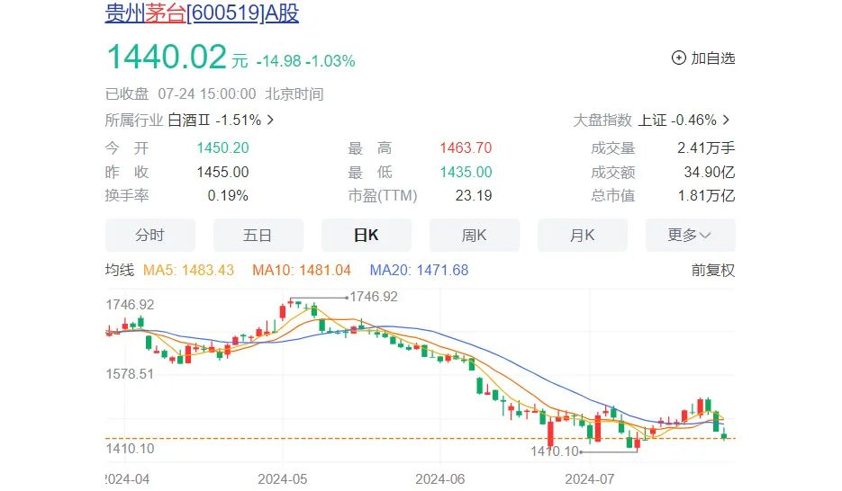The height and width of the screenshot is (491, 842).
Task: Click the 均线 indicator label
Action: pos(120,270)
